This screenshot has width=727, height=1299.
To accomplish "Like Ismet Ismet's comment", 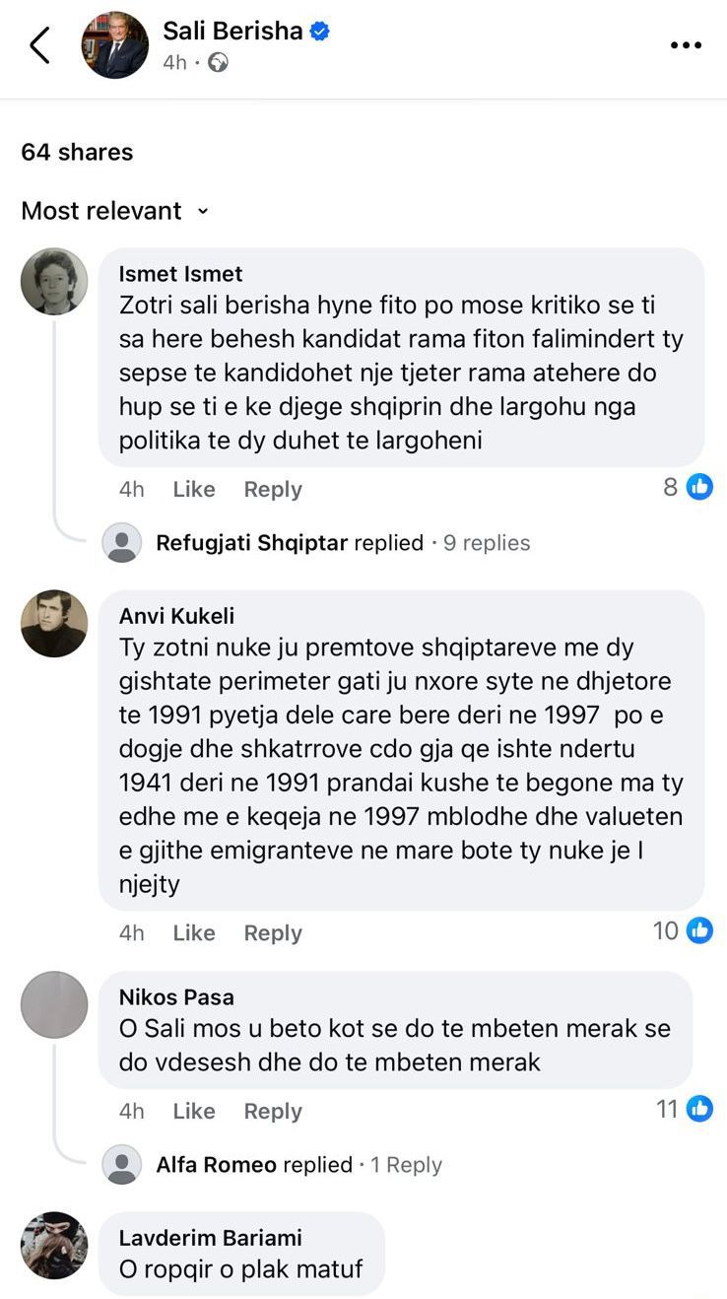I will coord(193,488).
